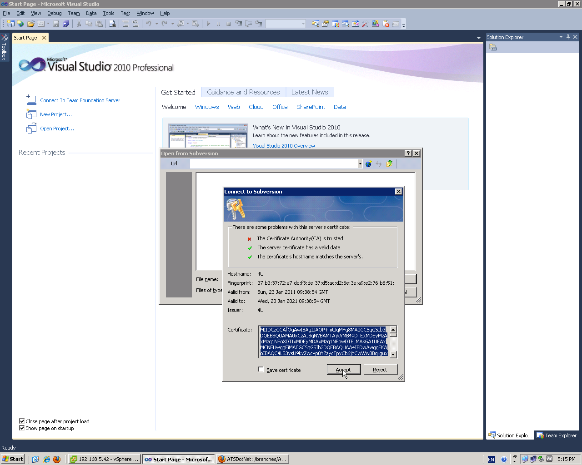The width and height of the screenshot is (582, 465).
Task: Switch to Guidance and Resources tab
Action: pyautogui.click(x=243, y=92)
